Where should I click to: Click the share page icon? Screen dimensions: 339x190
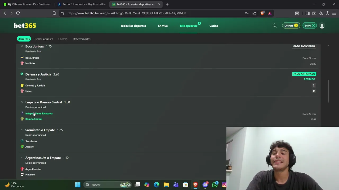254,13
